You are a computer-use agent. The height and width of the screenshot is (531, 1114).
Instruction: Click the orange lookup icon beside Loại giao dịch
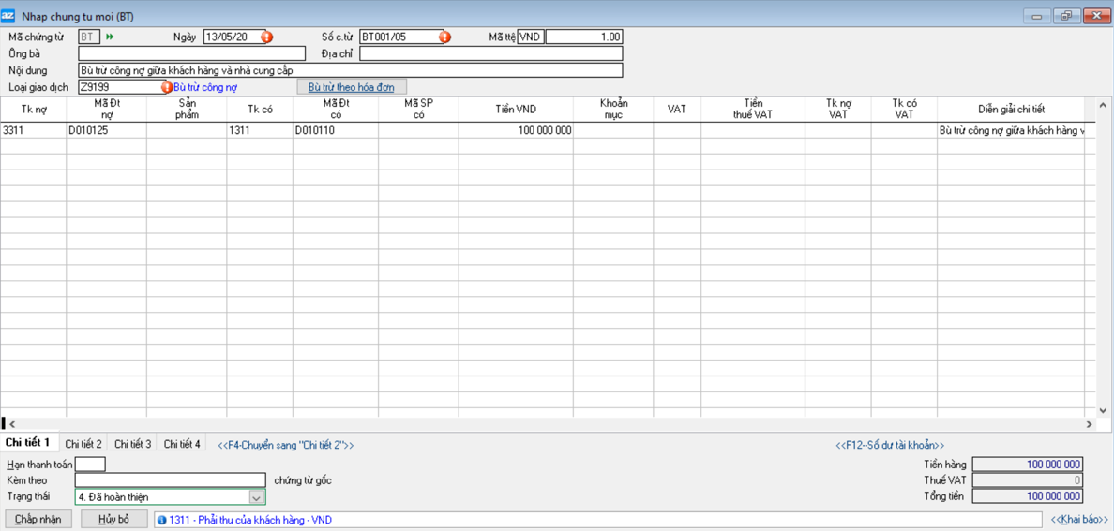[167, 87]
